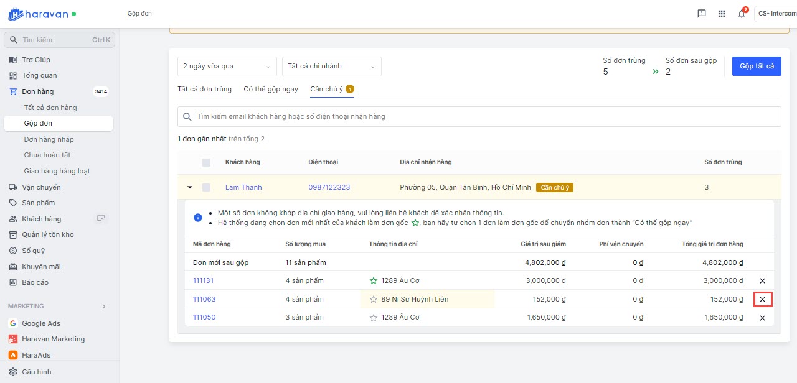This screenshot has height=383, width=797.
Task: Select green star for 1289 Âu Cơ order 111131
Action: coord(374,280)
